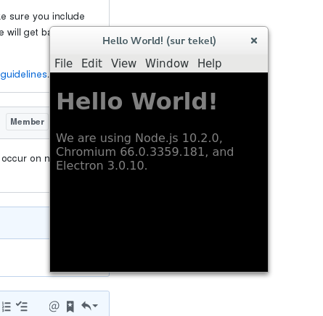Insert a numbered list in comment
323x316 pixels.
click(x=7, y=307)
